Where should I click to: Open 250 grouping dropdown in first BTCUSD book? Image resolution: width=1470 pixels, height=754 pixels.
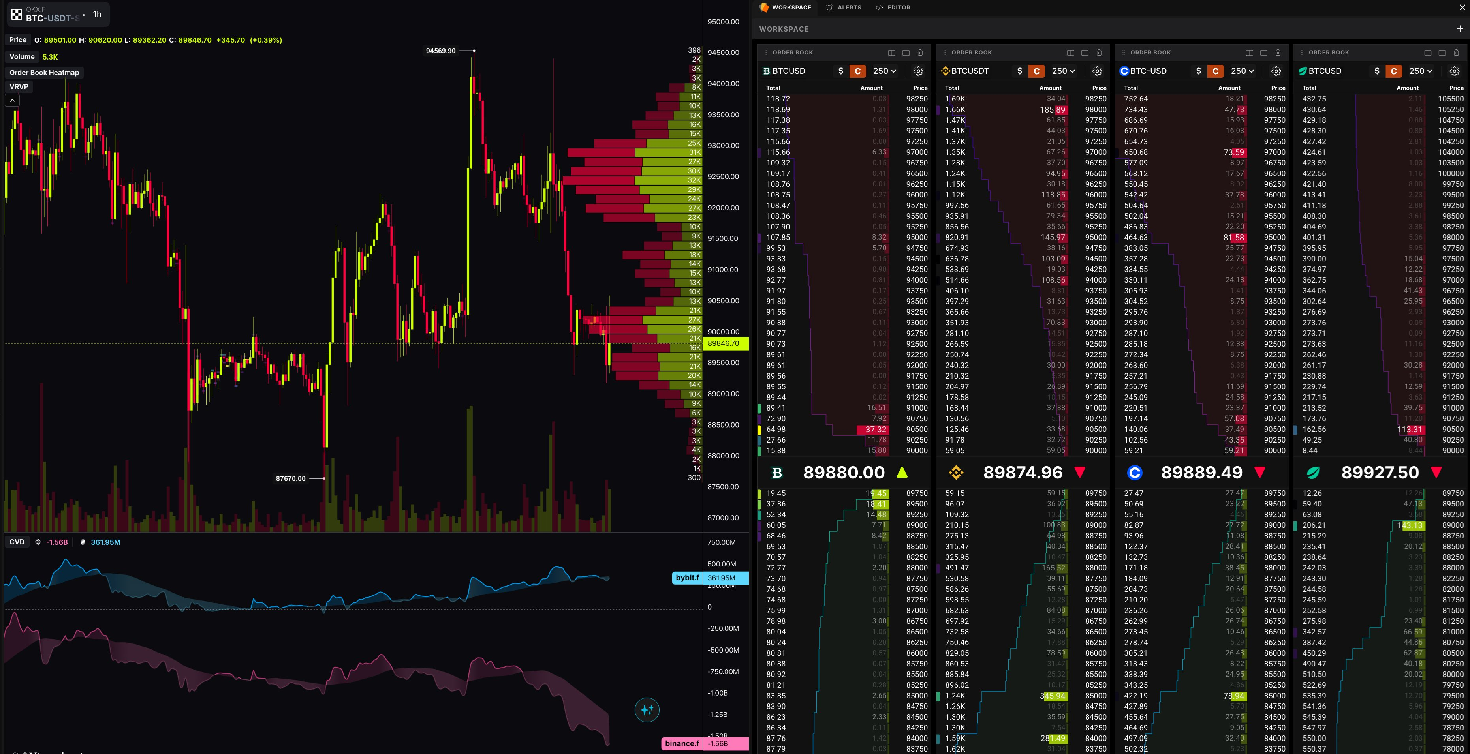point(885,71)
